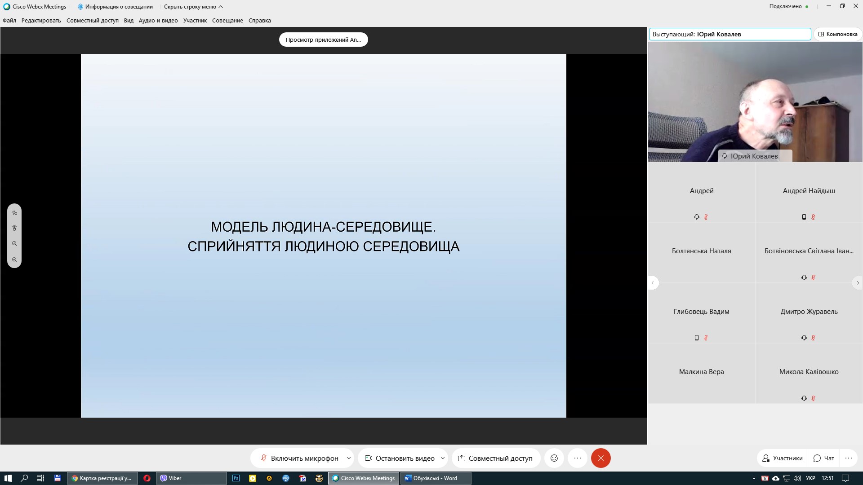
Task: Open more options ellipsis next to reactions
Action: point(578,458)
